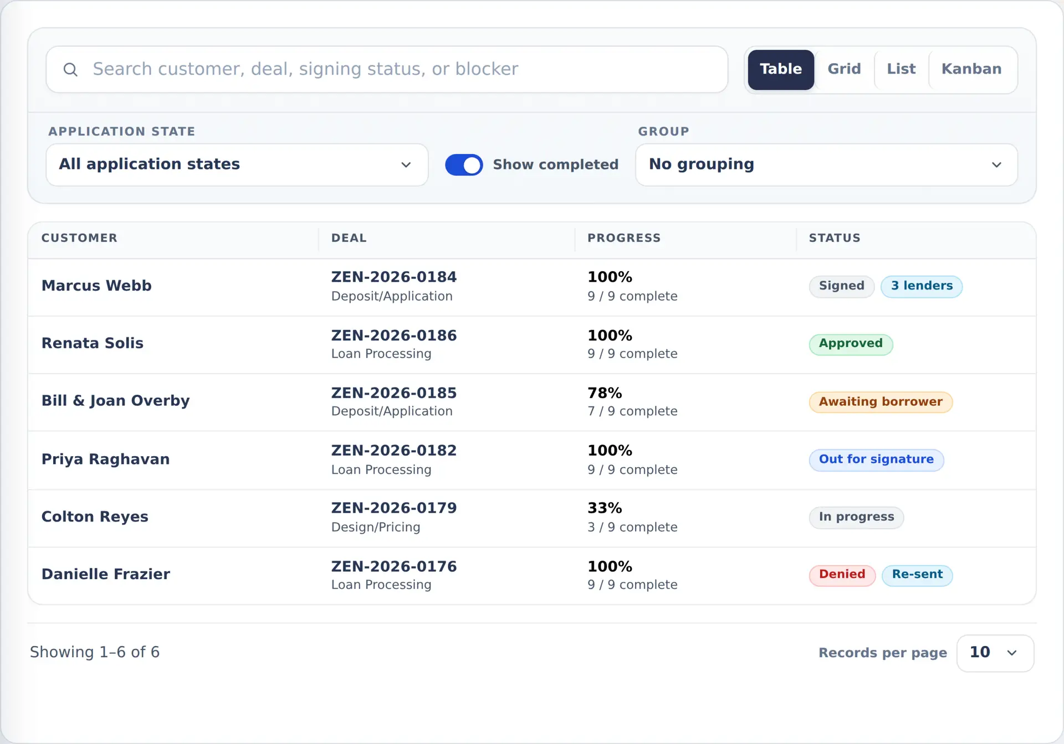Switch to the Table view

coord(780,69)
